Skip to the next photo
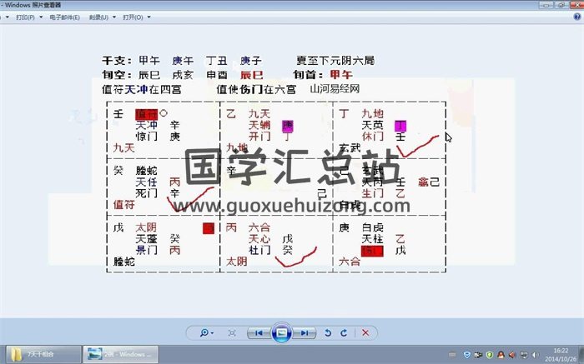The height and width of the screenshot is (364, 584). tap(304, 332)
